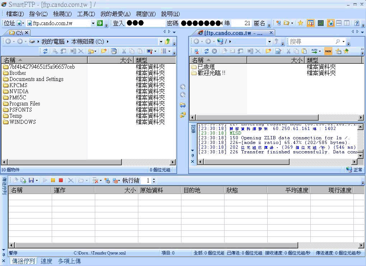Toggle the remote browser view button
This screenshot has width=366, height=266.
[330, 23]
